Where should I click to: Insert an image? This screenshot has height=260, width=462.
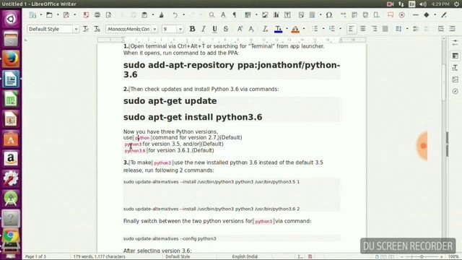click(265, 15)
